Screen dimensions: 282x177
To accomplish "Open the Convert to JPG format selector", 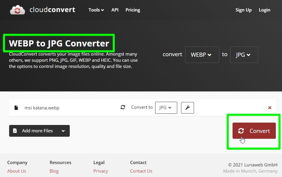I will (x=166, y=108).
